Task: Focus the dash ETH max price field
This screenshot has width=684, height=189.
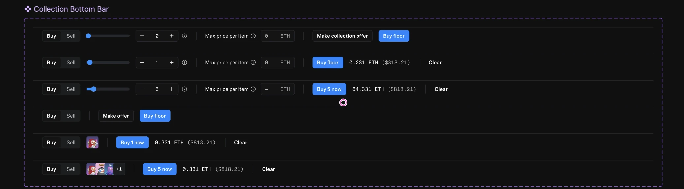Action: tap(277, 89)
